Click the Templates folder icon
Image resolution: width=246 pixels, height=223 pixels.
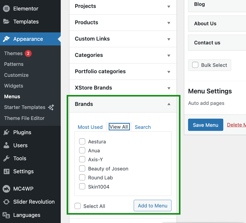tap(6, 21)
